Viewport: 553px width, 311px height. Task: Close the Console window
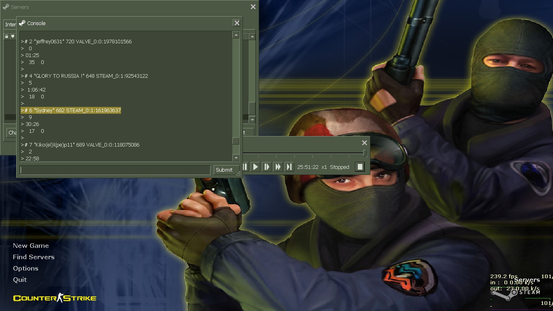point(237,23)
